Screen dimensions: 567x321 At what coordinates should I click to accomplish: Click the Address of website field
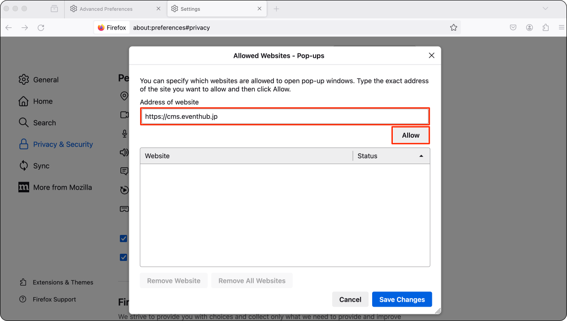click(x=285, y=117)
